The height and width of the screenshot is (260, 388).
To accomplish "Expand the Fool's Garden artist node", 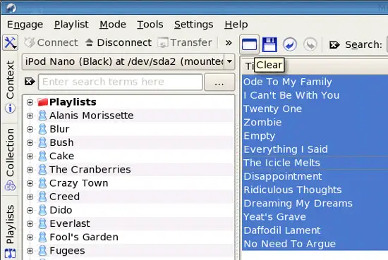I will click(30, 237).
